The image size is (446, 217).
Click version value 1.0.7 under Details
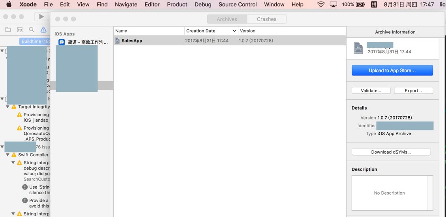click(395, 118)
